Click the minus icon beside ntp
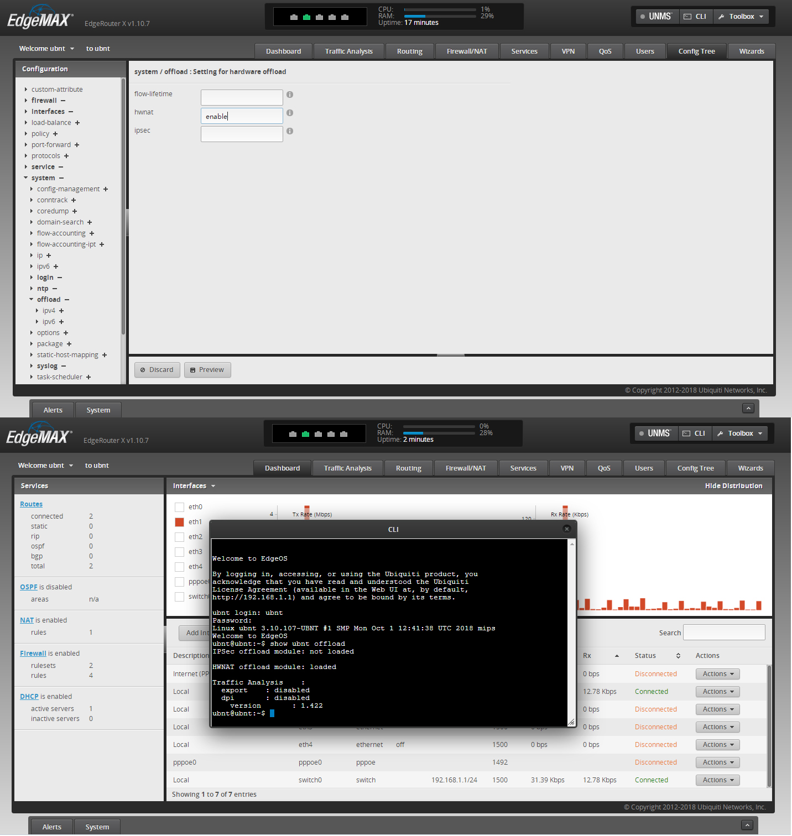 click(55, 289)
